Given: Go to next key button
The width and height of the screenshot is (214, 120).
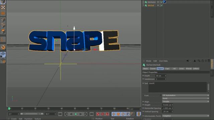Looking at the screenshot, I should (x=86, y=114).
